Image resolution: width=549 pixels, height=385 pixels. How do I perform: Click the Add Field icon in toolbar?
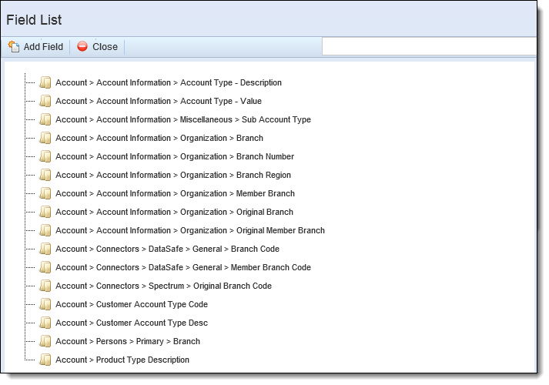14,46
